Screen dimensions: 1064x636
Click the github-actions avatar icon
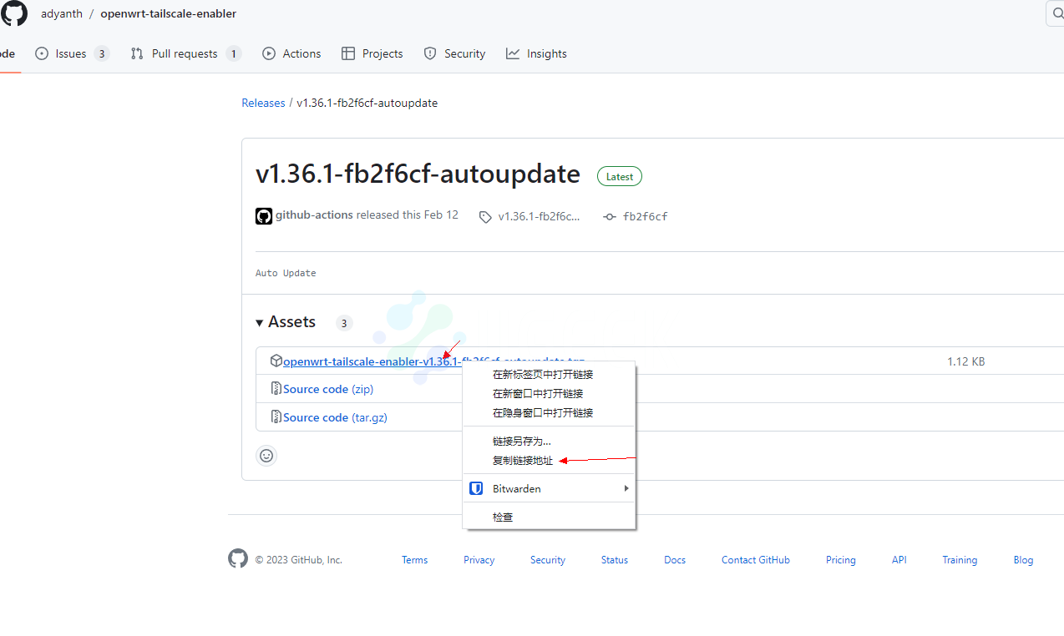tap(263, 215)
